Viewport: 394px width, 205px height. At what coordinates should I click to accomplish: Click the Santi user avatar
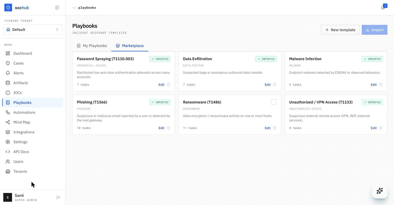click(x=8, y=197)
